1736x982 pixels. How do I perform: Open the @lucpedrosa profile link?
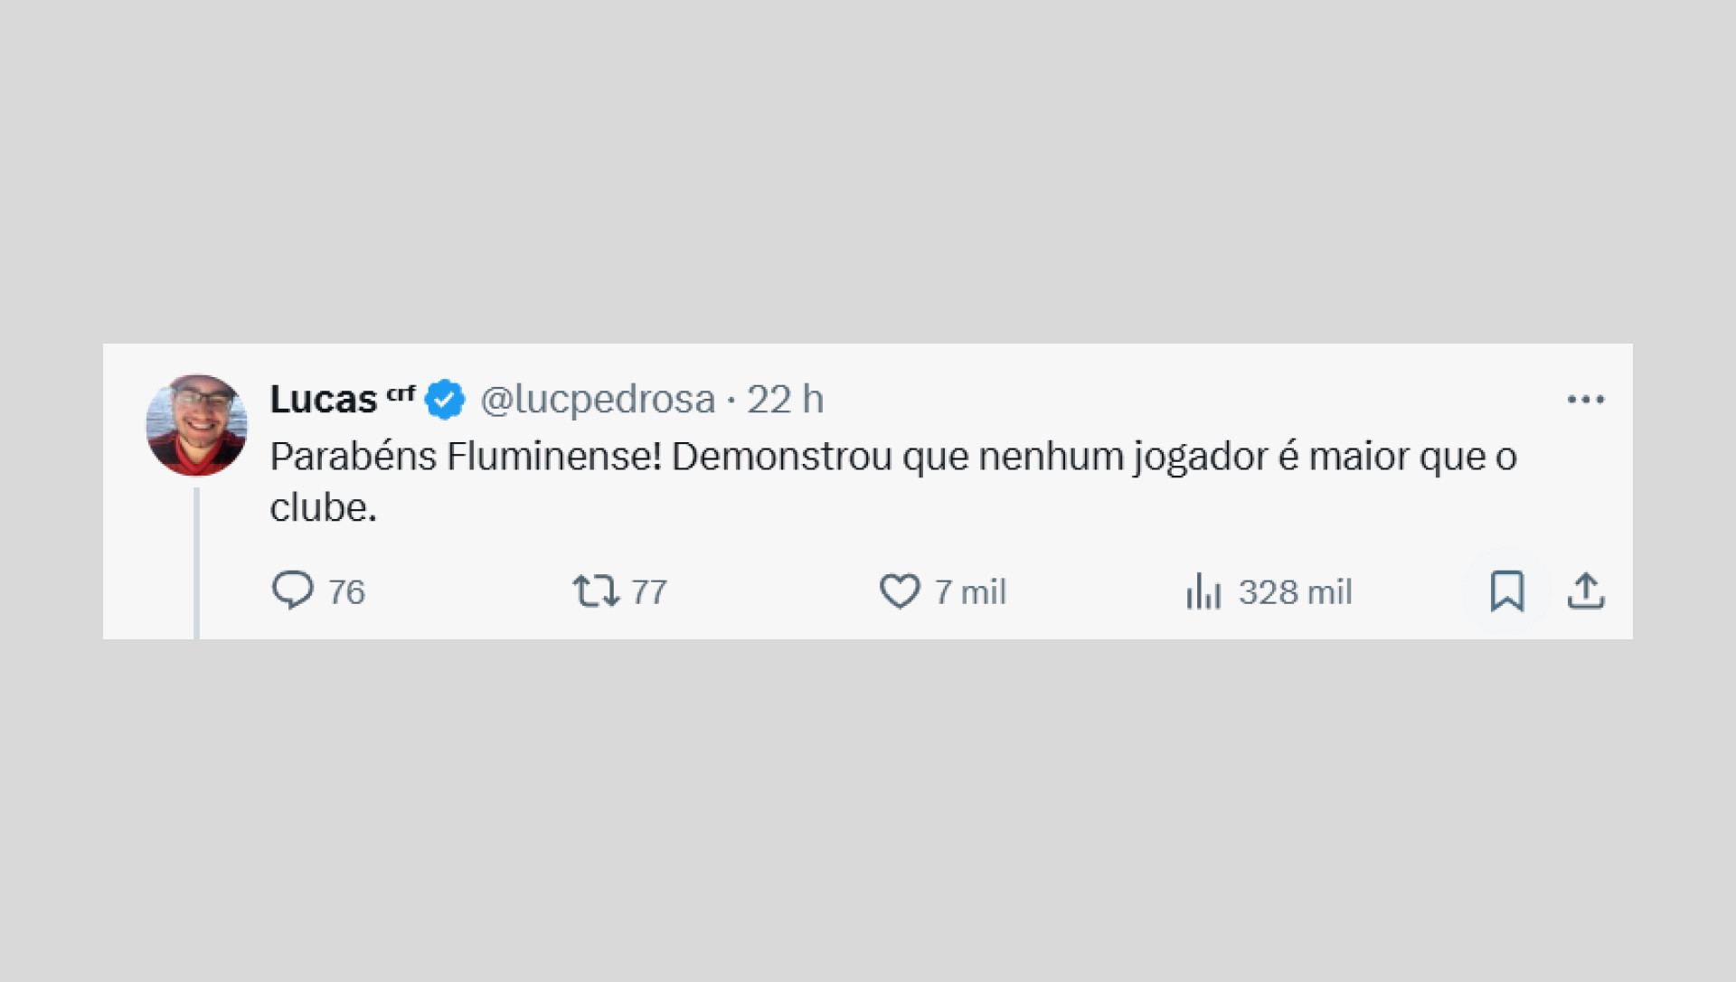[597, 398]
